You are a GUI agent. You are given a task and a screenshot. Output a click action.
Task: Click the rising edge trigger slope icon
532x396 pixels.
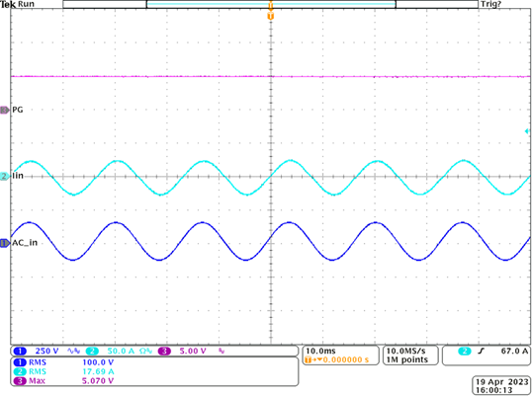481,352
